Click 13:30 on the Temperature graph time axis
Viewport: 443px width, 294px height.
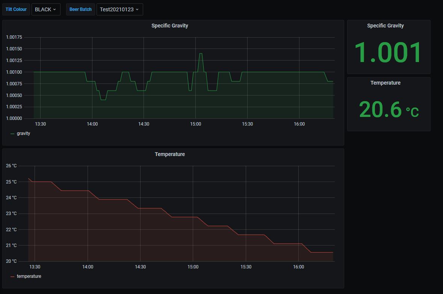(35, 267)
